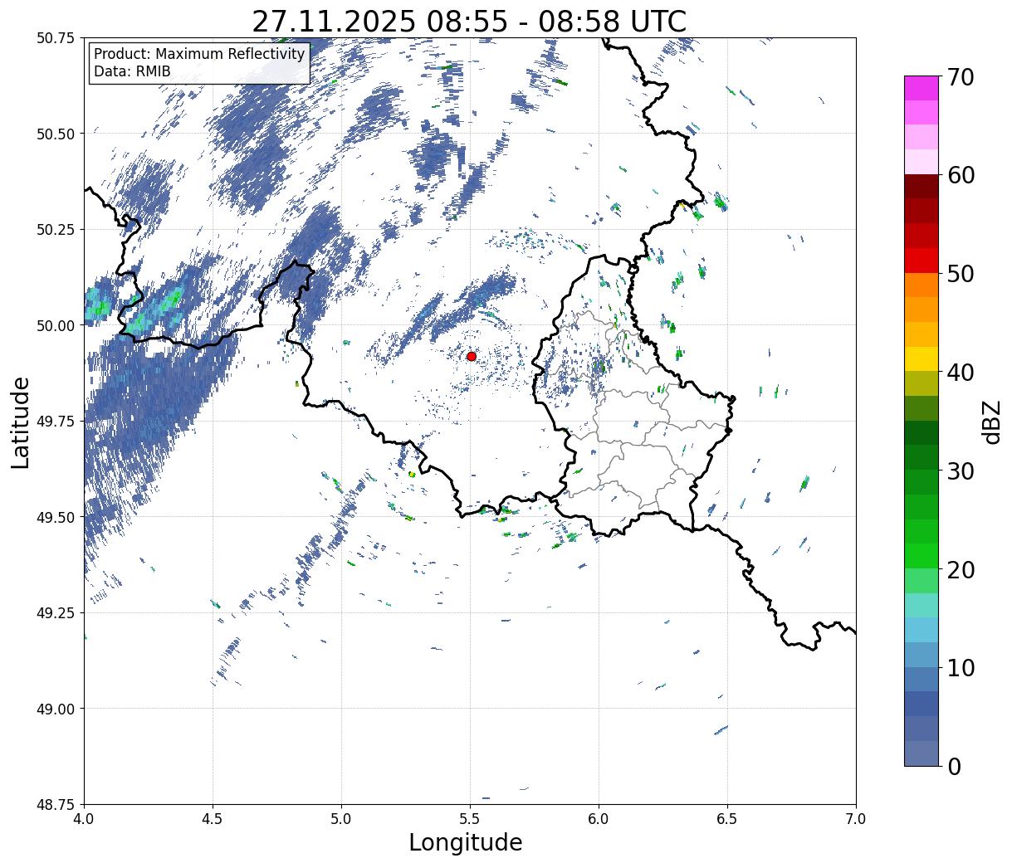Click the 30 tick on the colorbar
Image resolution: width=1012 pixels, height=863 pixels.
click(x=960, y=471)
